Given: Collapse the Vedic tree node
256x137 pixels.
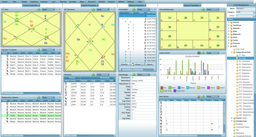Looking at the screenshot, I should 229,46.
